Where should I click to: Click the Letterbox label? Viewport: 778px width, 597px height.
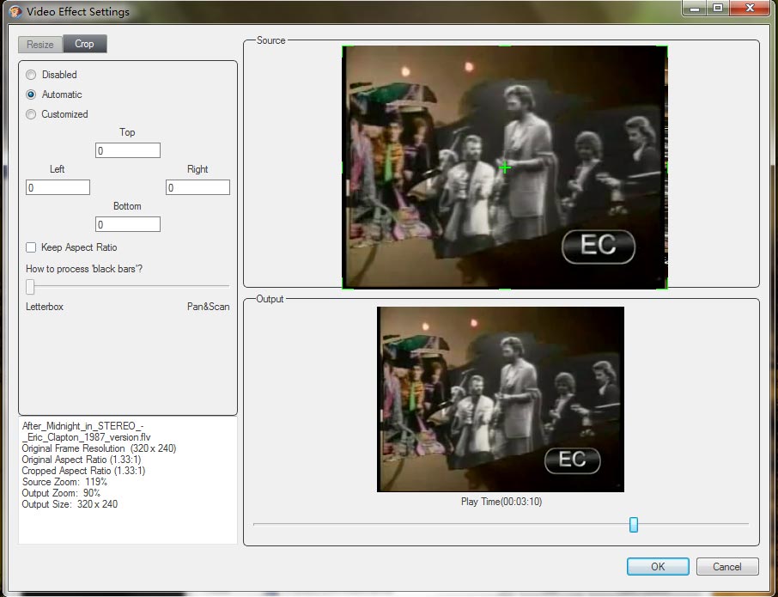pos(45,307)
